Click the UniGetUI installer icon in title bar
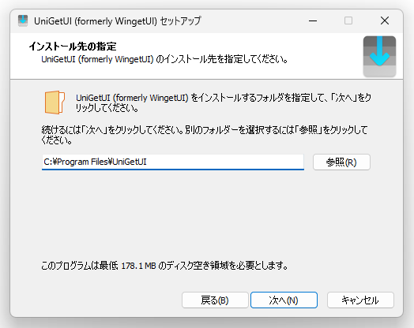414x328 pixels. pyautogui.click(x=23, y=20)
